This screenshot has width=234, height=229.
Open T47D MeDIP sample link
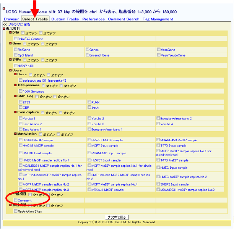(174, 160)
